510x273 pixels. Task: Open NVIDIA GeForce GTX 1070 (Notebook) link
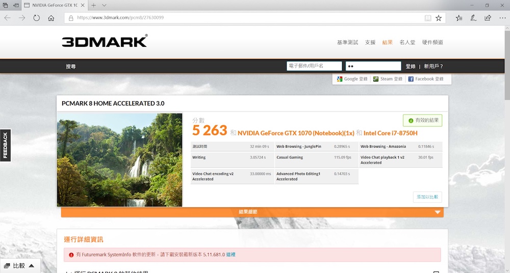tap(296, 133)
